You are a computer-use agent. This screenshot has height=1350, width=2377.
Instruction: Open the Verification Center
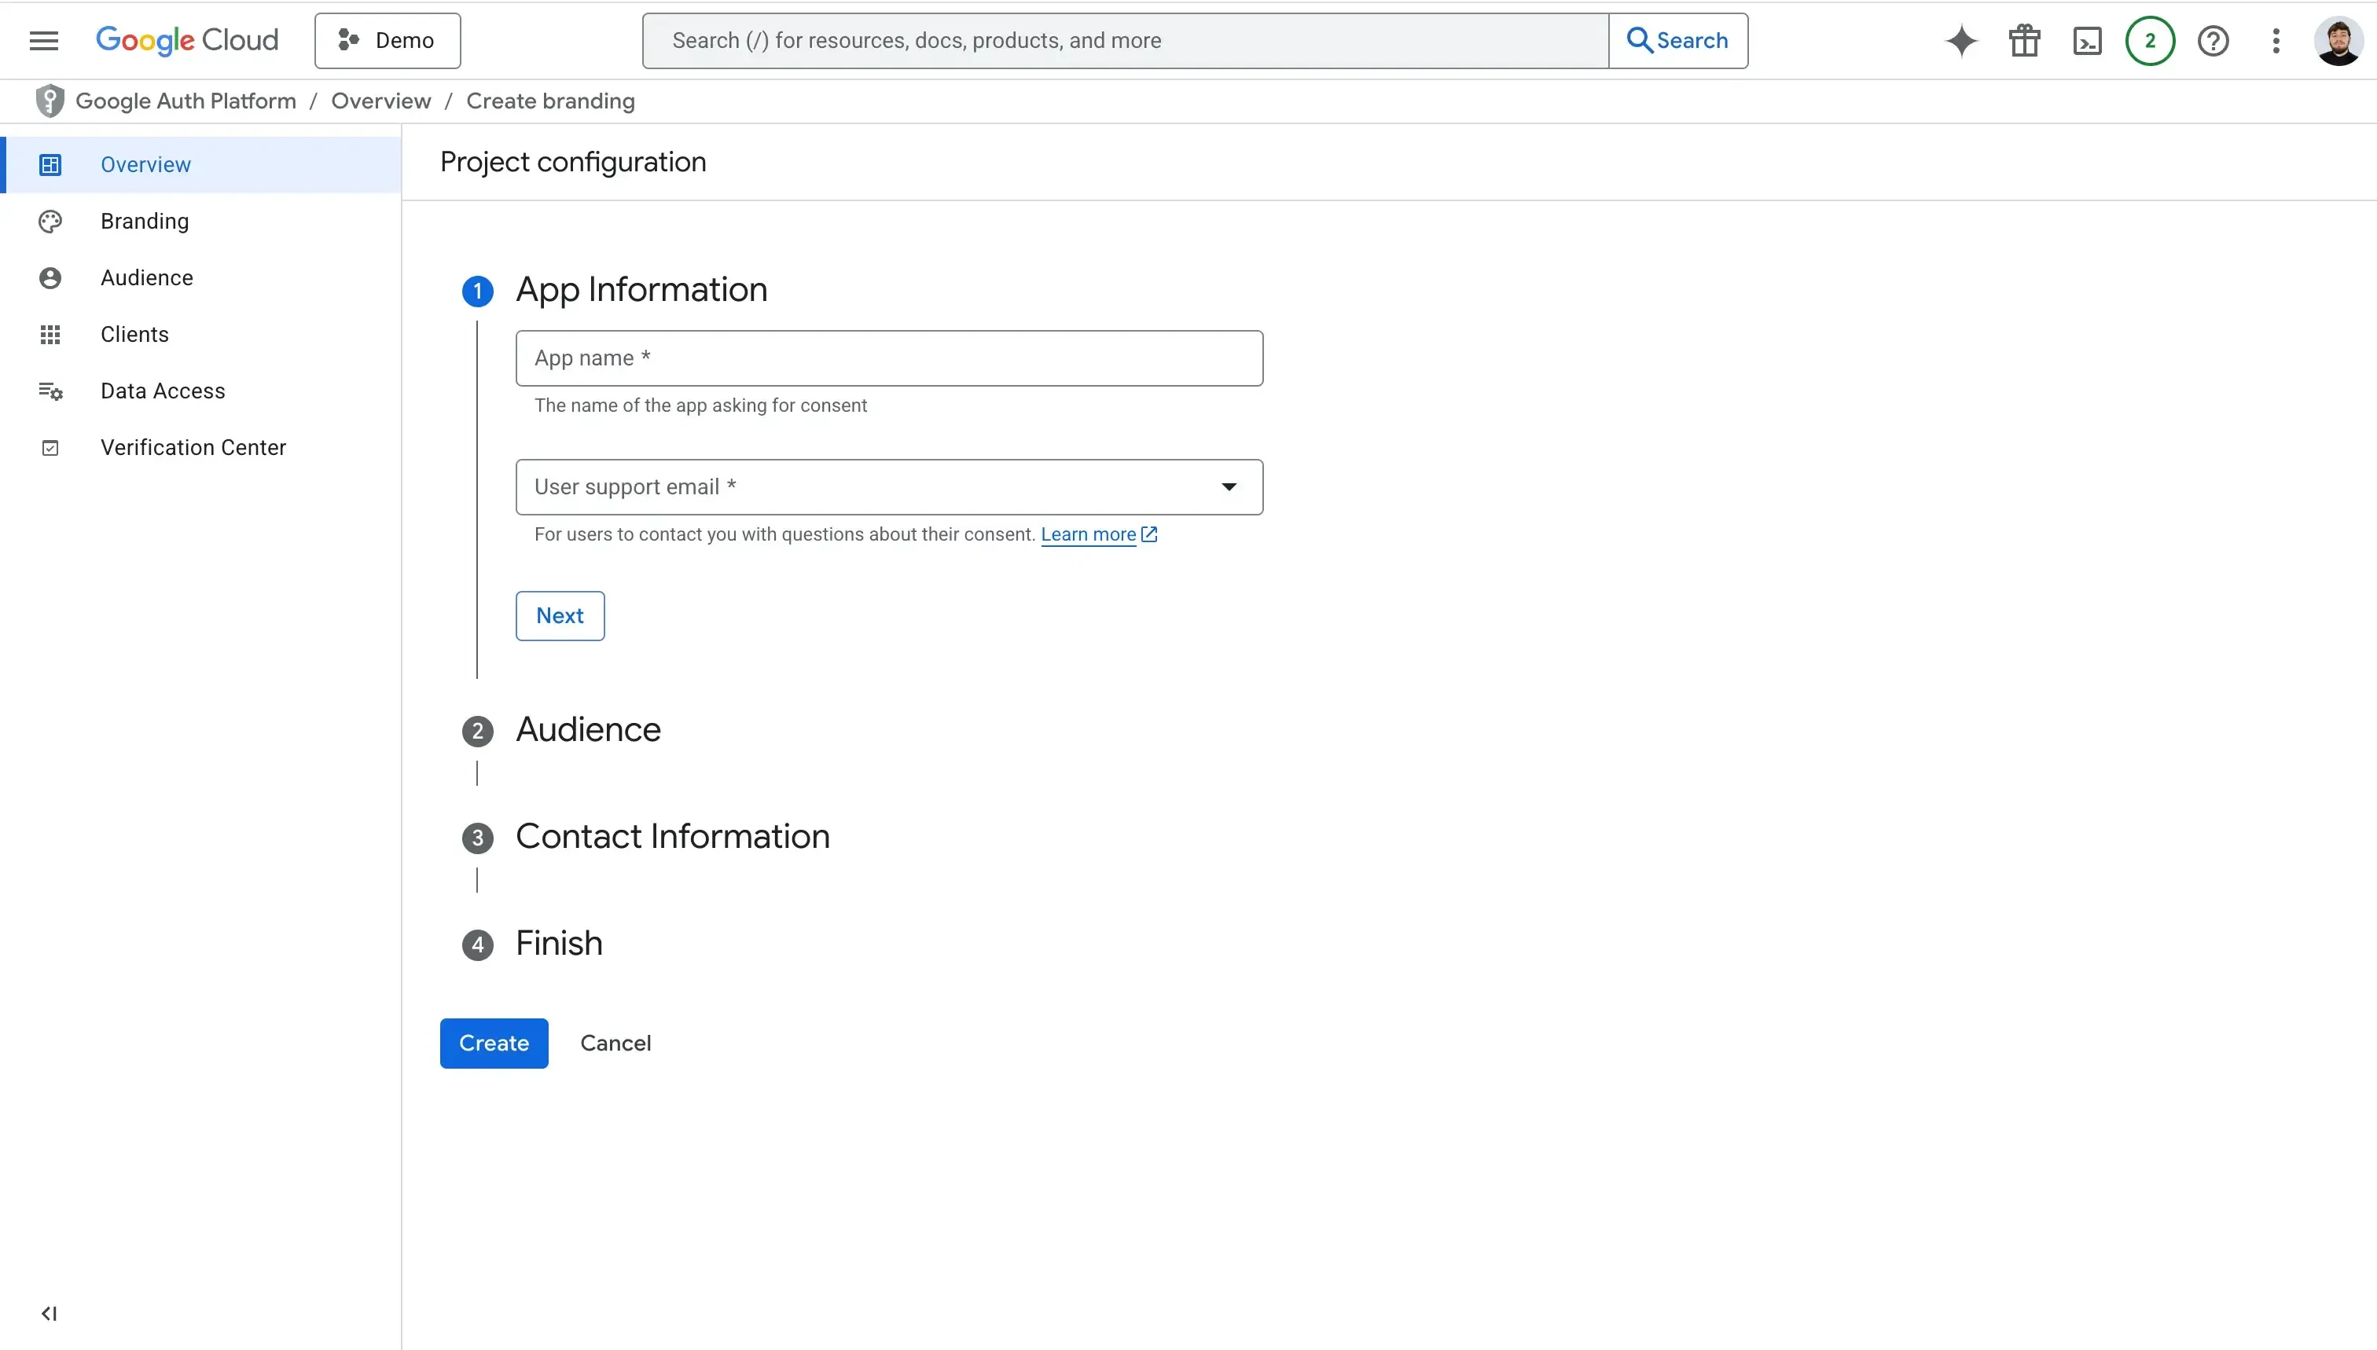pyautogui.click(x=193, y=447)
